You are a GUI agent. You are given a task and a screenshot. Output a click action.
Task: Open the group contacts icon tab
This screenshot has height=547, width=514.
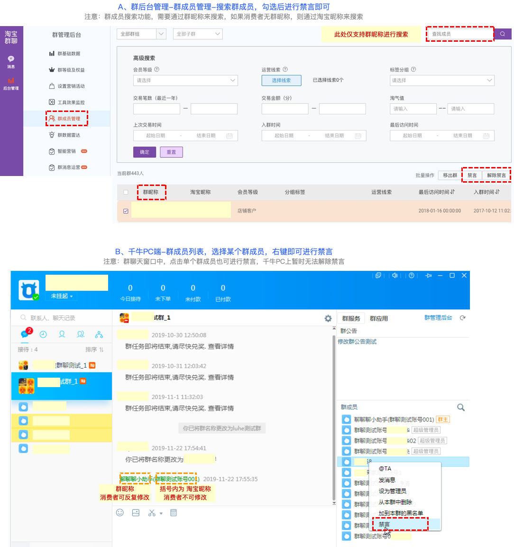[x=81, y=334]
